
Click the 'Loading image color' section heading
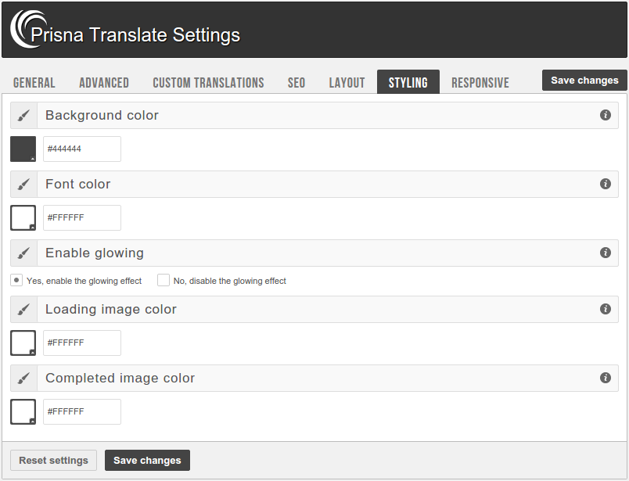click(x=111, y=309)
